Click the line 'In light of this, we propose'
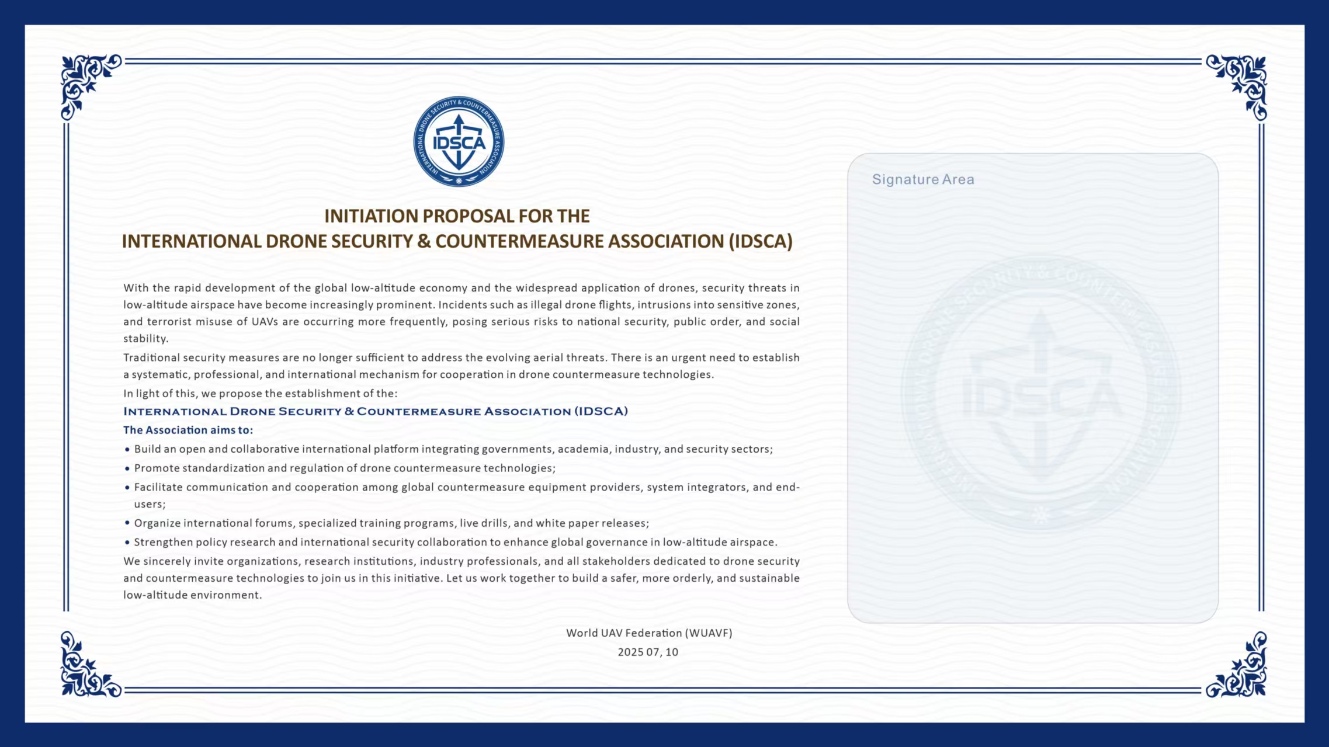Image resolution: width=1329 pixels, height=747 pixels. click(x=260, y=393)
